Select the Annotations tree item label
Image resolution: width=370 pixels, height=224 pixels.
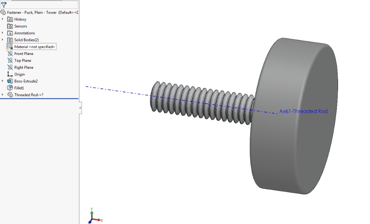coord(25,33)
